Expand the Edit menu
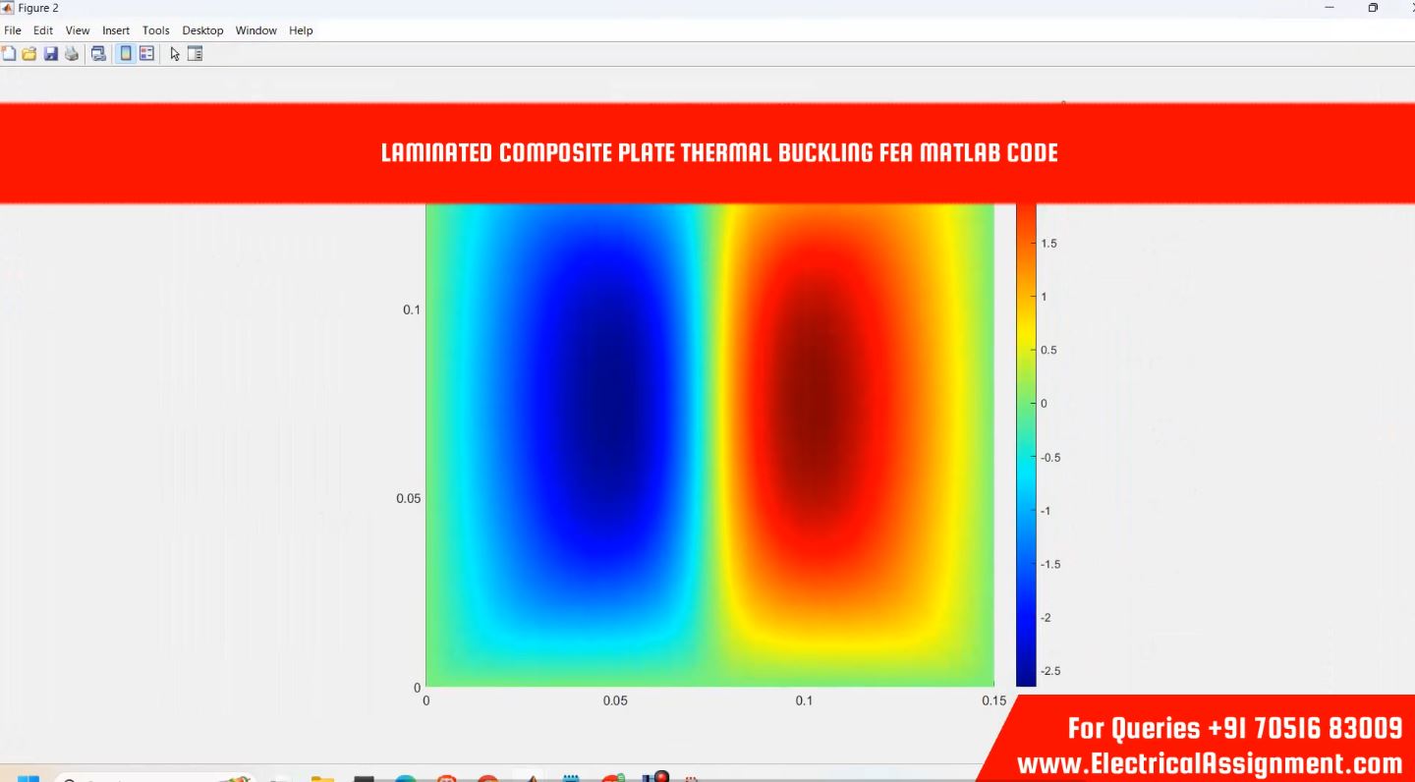The width and height of the screenshot is (1415, 782). click(x=43, y=30)
